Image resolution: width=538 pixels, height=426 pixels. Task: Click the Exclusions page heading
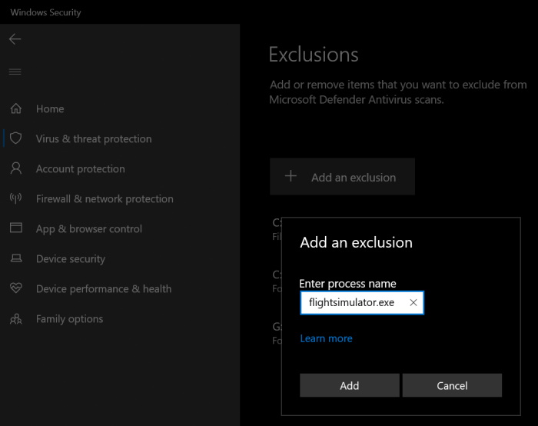point(314,55)
